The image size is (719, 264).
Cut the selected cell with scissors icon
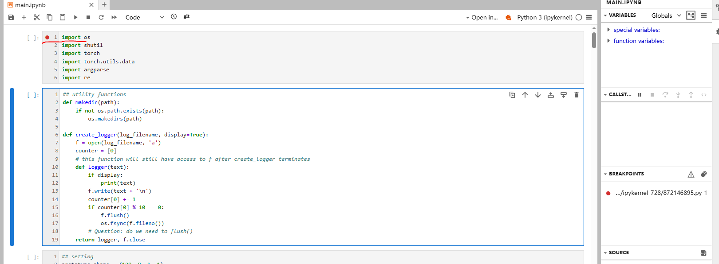[x=37, y=17]
